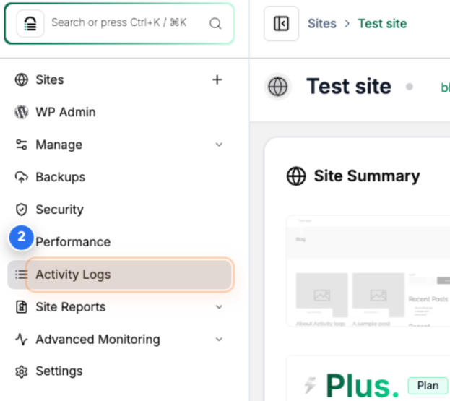The height and width of the screenshot is (401, 450).
Task: Open the Test site breadcrumb link
Action: tap(382, 24)
